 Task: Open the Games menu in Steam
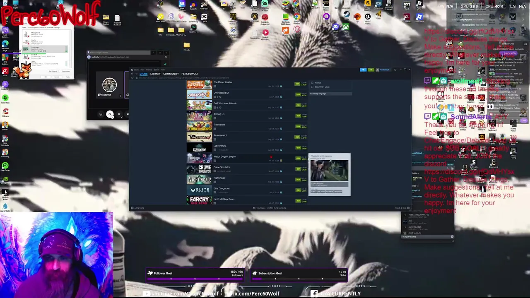coord(156,70)
